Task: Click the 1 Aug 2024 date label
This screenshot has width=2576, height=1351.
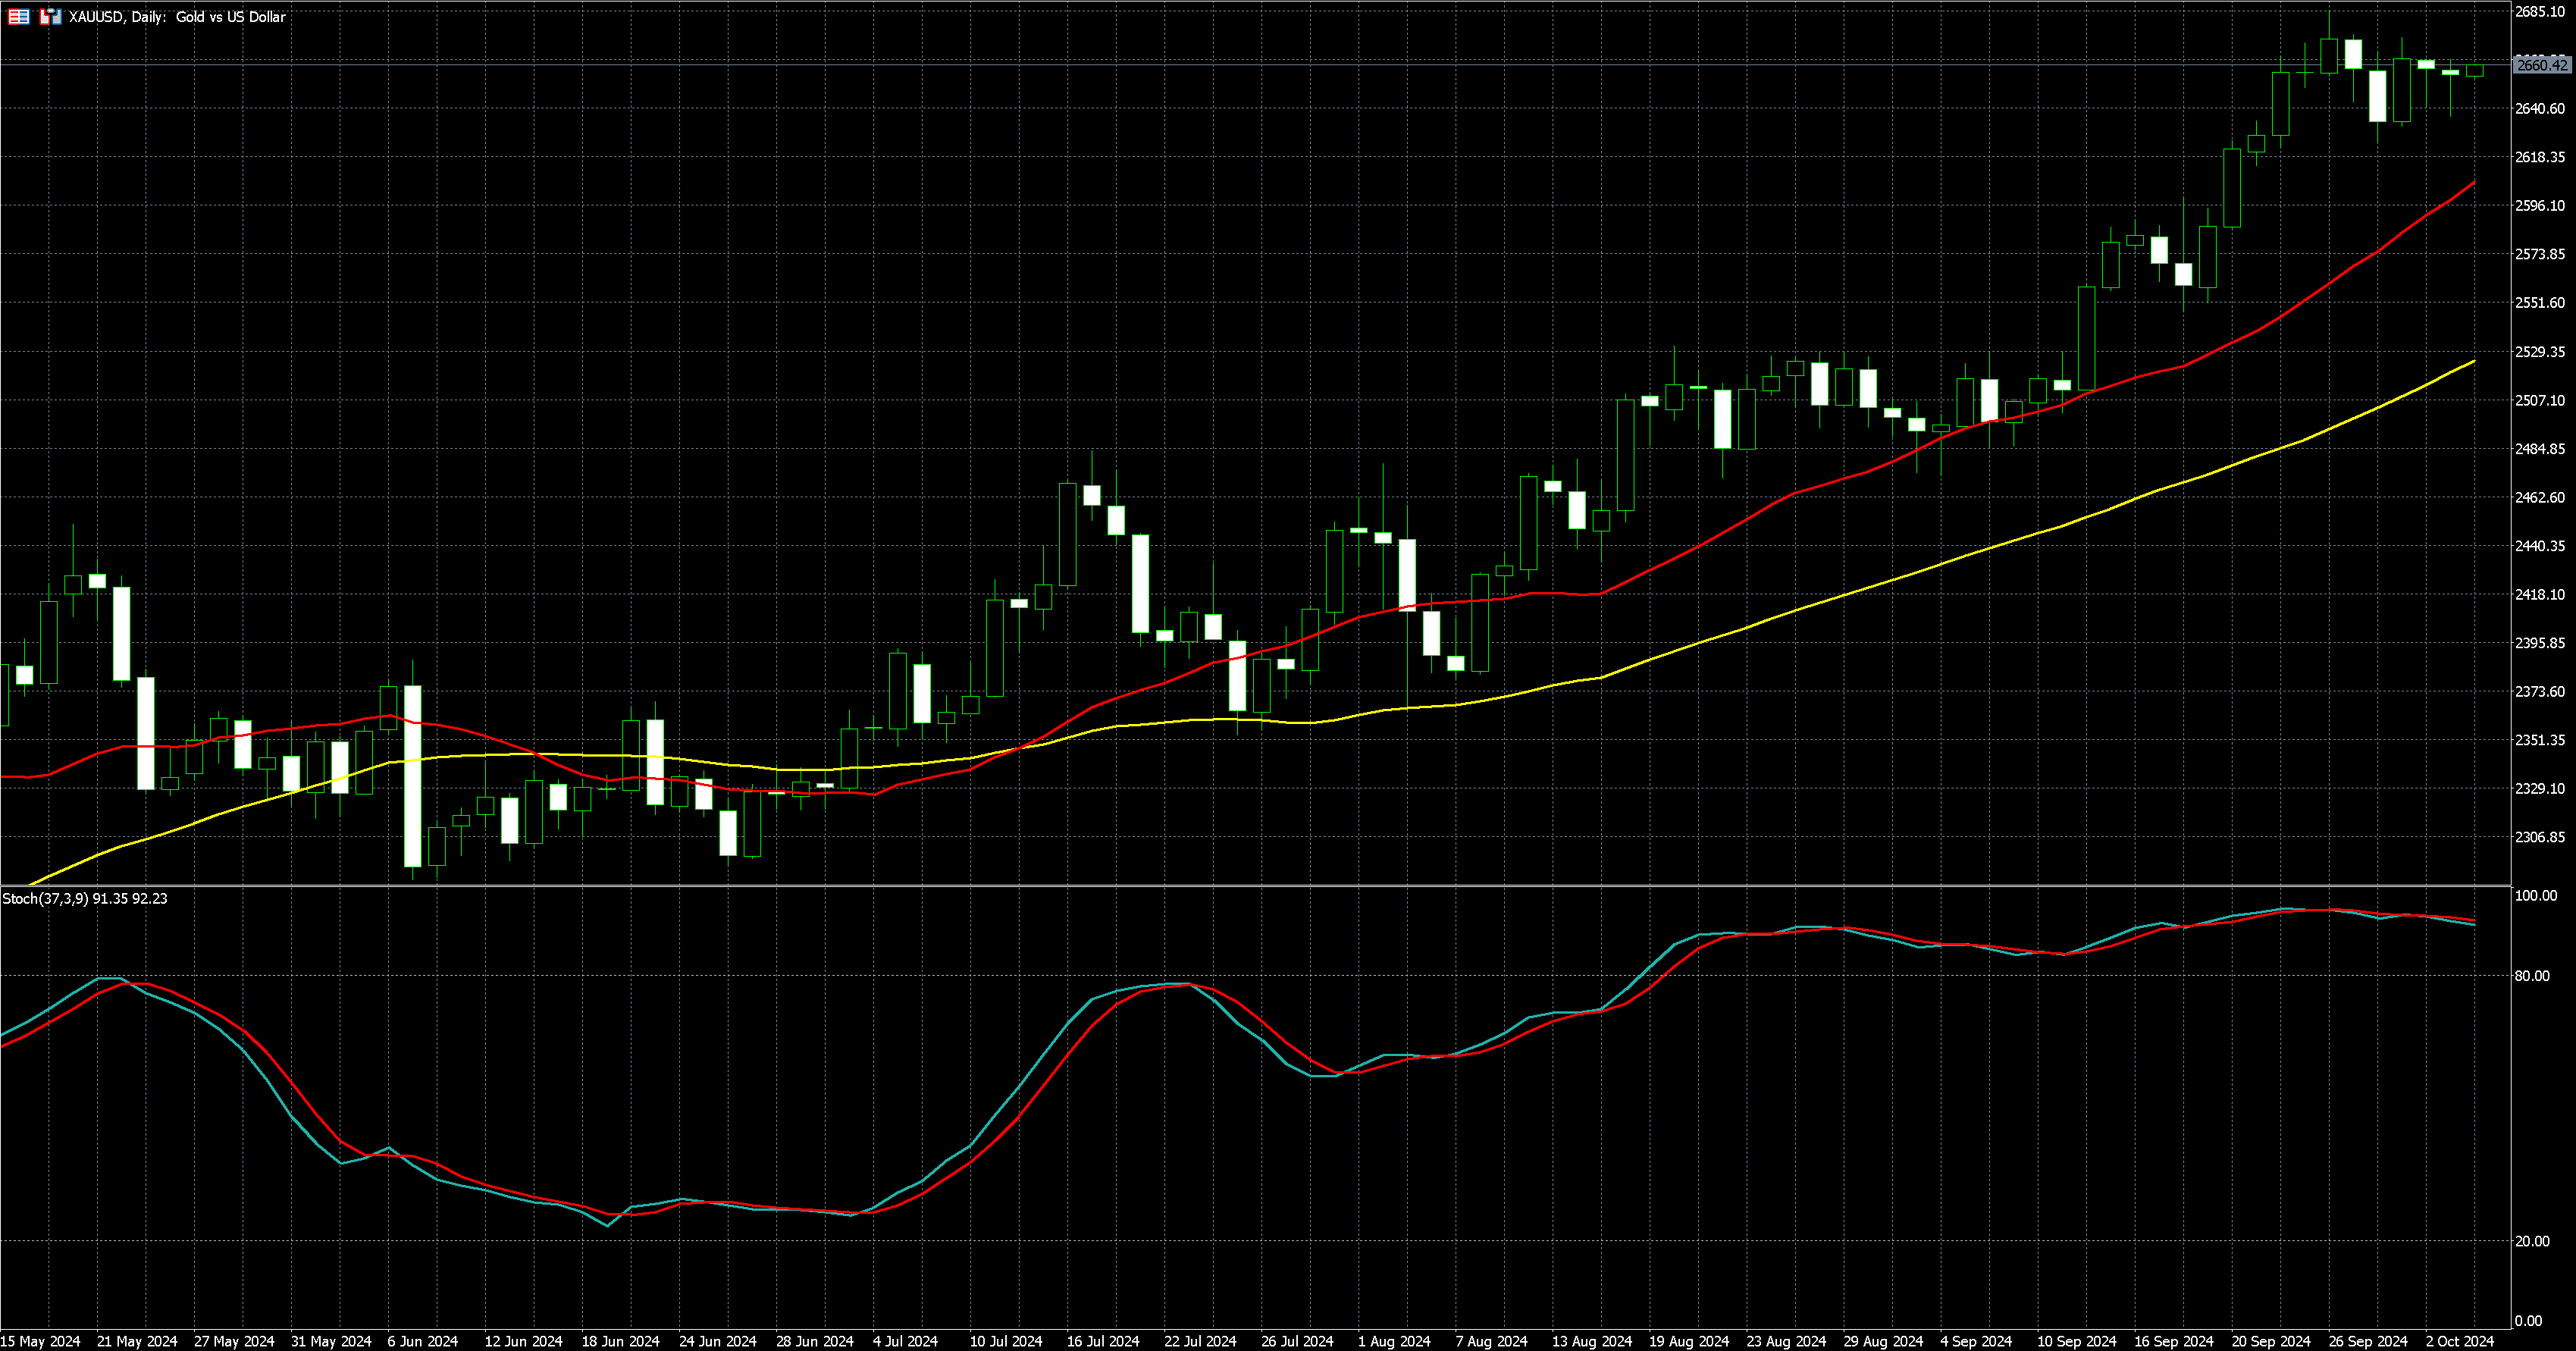Action: point(1393,1341)
